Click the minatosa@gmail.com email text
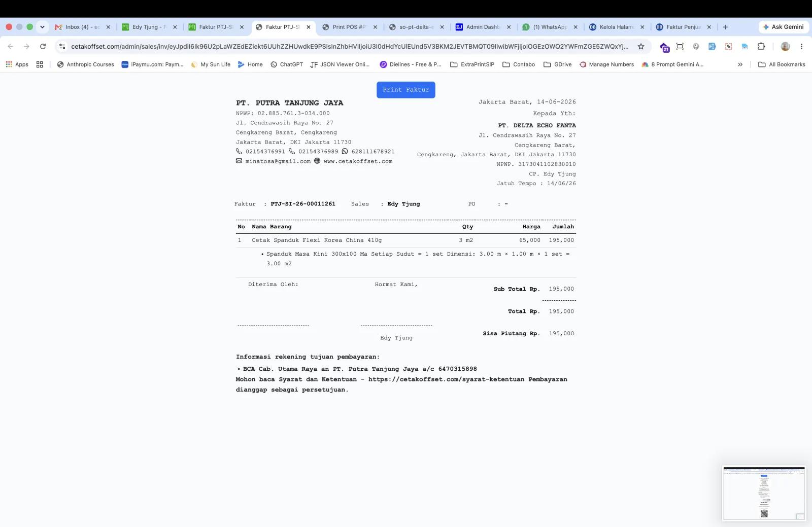The image size is (812, 527). coord(278,161)
